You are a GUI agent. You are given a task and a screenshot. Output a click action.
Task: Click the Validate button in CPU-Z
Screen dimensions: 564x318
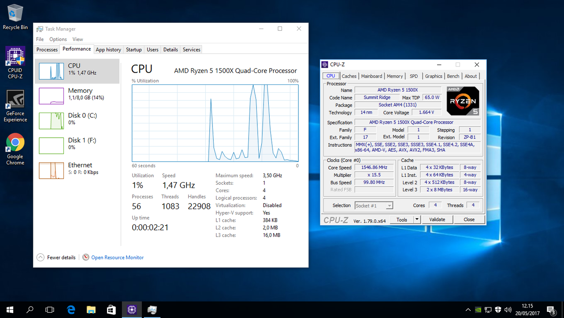(x=437, y=219)
